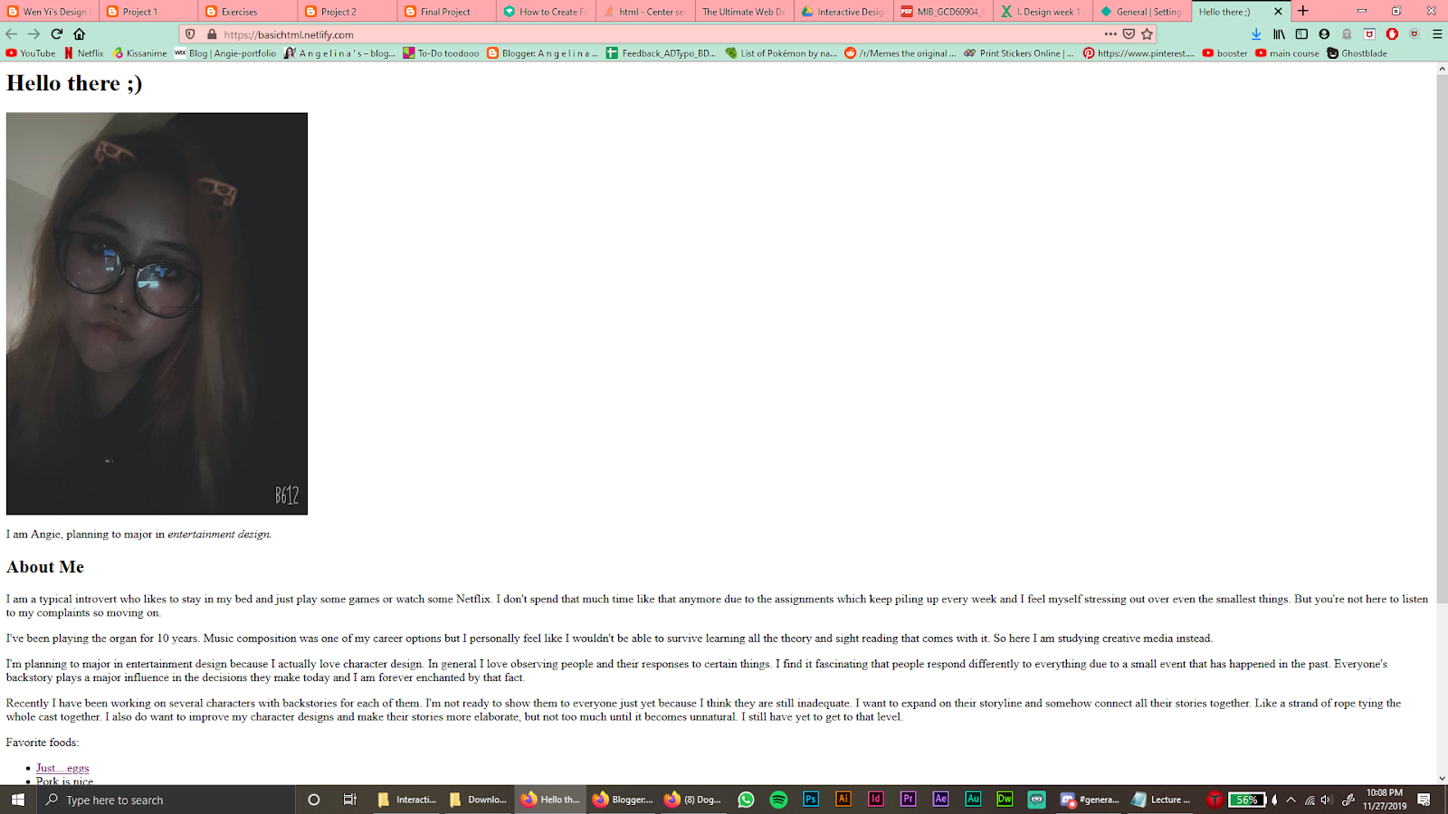Open a new browser tab

(1303, 11)
